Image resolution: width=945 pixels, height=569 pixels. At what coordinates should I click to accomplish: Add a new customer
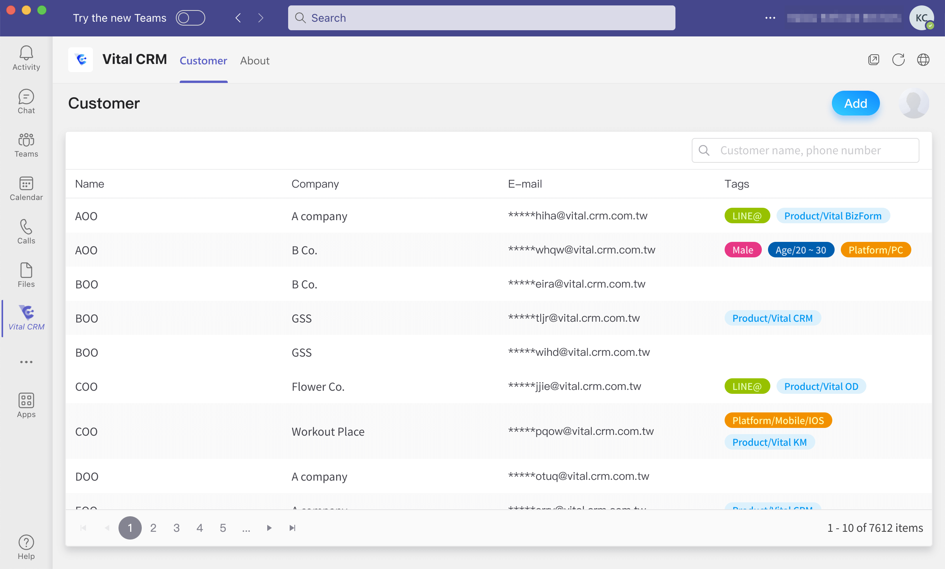click(856, 103)
